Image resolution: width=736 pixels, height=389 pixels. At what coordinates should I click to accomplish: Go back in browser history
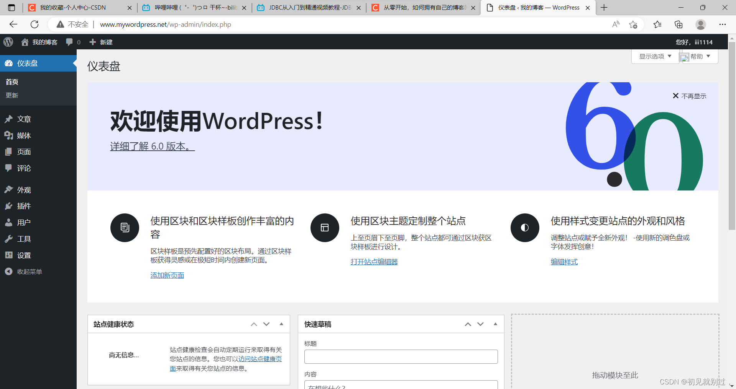coord(13,24)
